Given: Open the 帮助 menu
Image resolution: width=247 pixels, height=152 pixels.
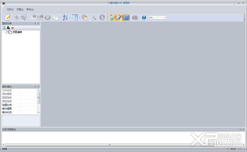Looking at the screenshot, I should coord(30,9).
